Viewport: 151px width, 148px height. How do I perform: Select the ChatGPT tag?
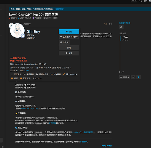click(47, 18)
